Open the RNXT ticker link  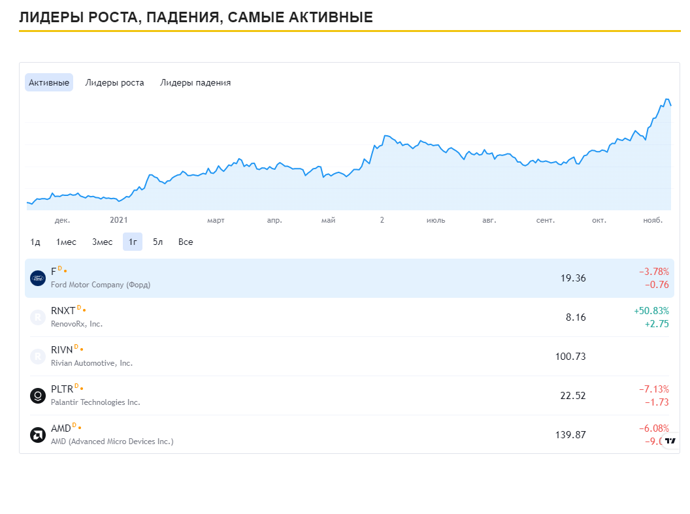coord(63,312)
